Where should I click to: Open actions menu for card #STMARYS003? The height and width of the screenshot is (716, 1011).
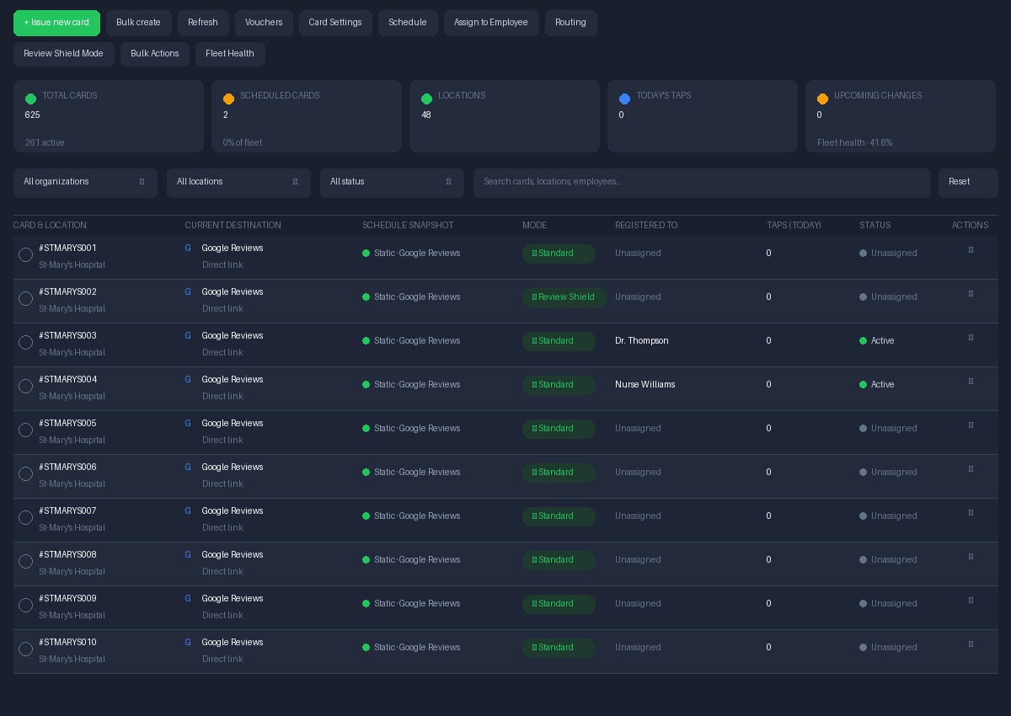(971, 338)
